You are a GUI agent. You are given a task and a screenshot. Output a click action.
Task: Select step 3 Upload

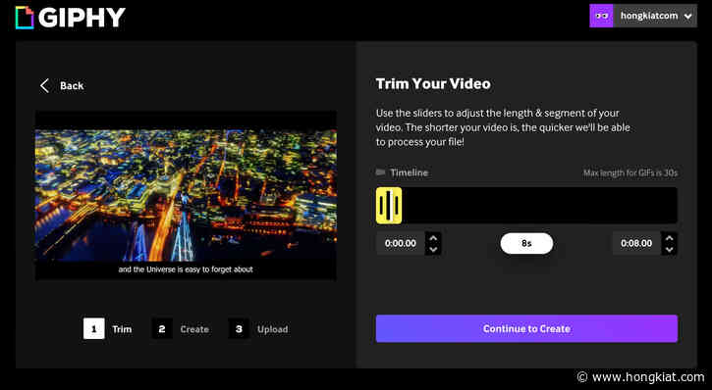tap(258, 329)
